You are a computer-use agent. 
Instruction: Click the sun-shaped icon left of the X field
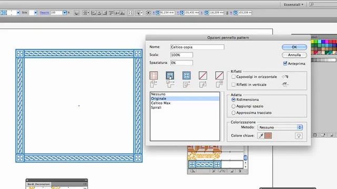pos(148,13)
